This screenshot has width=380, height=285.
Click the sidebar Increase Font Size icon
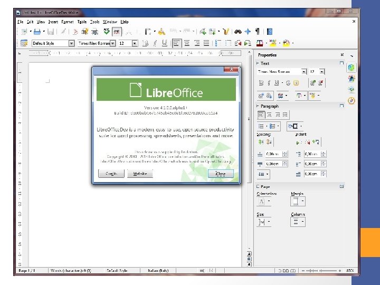coord(312,83)
